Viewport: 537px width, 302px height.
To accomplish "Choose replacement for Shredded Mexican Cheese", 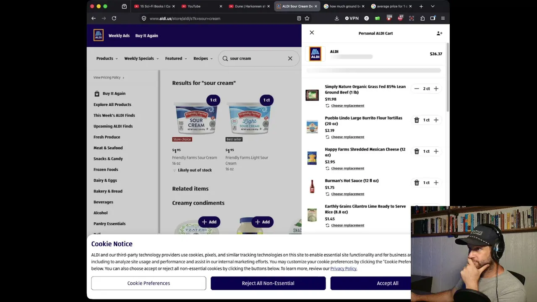I will 347,169.
